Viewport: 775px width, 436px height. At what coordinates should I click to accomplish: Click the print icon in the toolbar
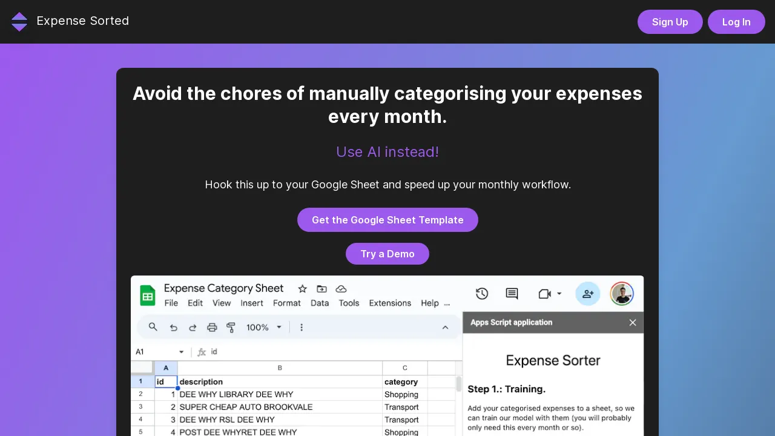[212, 327]
